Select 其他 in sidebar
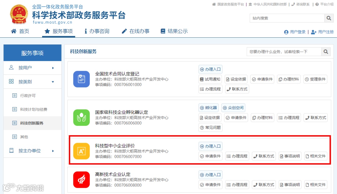Viewport: 337px width, 194px height. pyautogui.click(x=32, y=137)
